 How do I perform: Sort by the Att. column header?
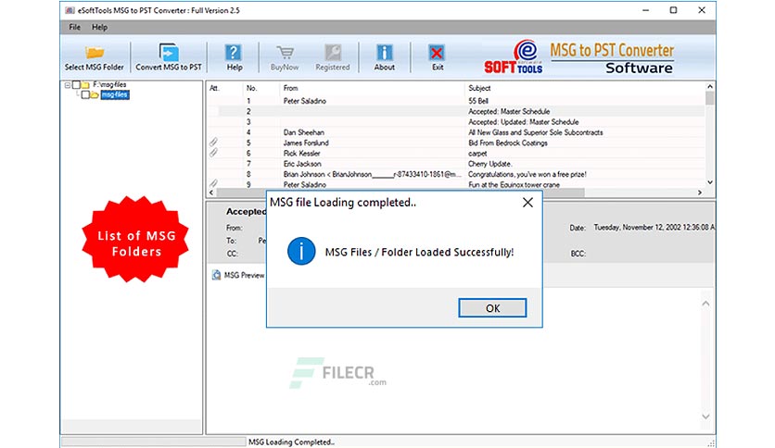pyautogui.click(x=214, y=88)
